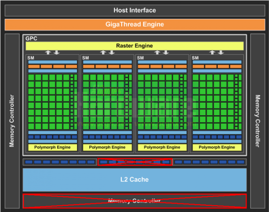269x212 pixels.
Task: Click the first SM label
Action: [x=31, y=58]
